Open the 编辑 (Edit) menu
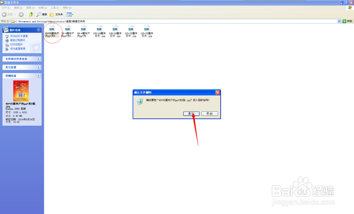The height and width of the screenshot is (214, 354). 18,8
